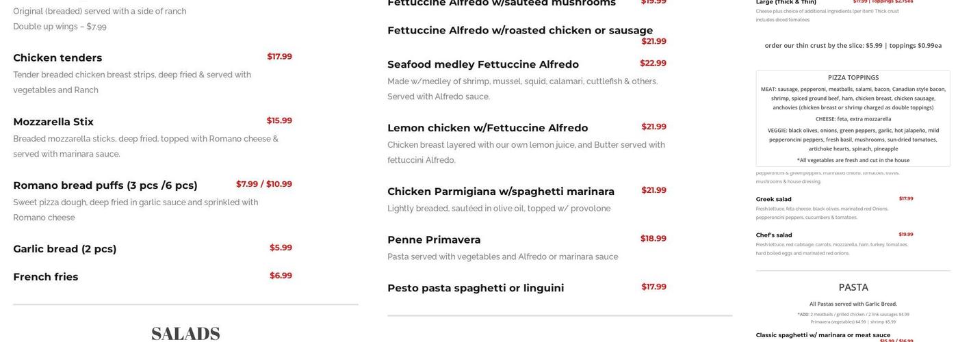
Task: Click the Chicken tenders menu item heading
Action: point(57,58)
